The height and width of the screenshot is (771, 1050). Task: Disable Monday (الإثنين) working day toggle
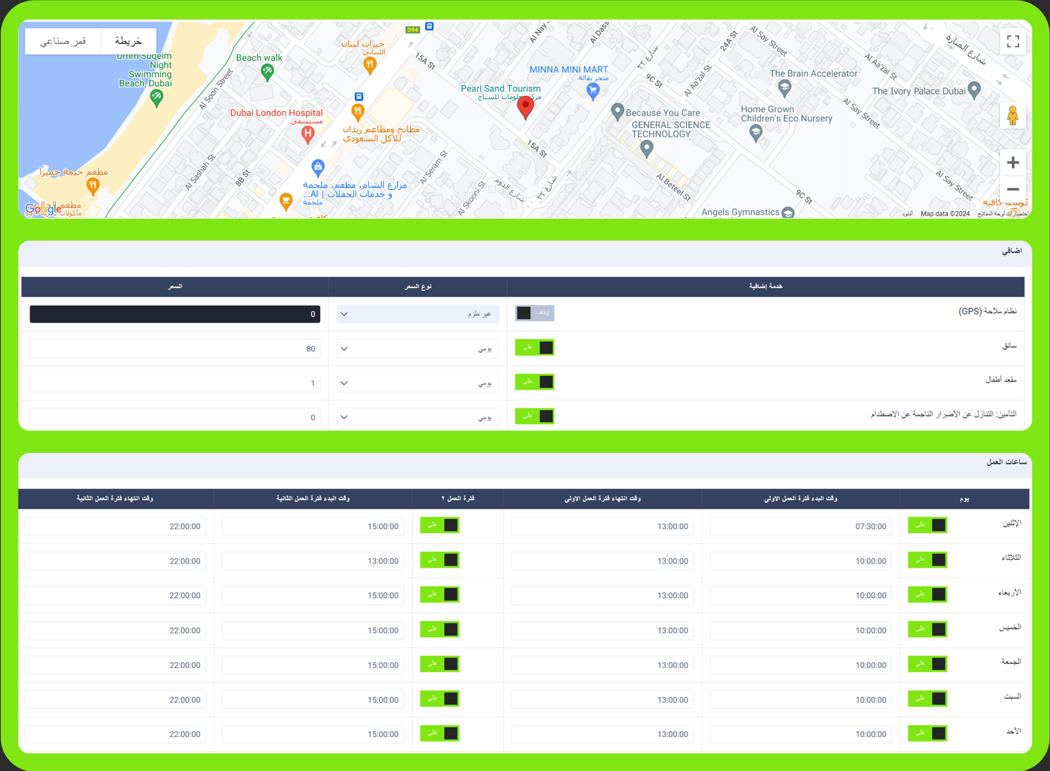pyautogui.click(x=927, y=526)
